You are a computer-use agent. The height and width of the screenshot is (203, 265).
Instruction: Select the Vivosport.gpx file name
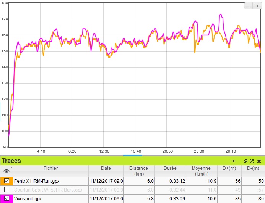[28, 198]
